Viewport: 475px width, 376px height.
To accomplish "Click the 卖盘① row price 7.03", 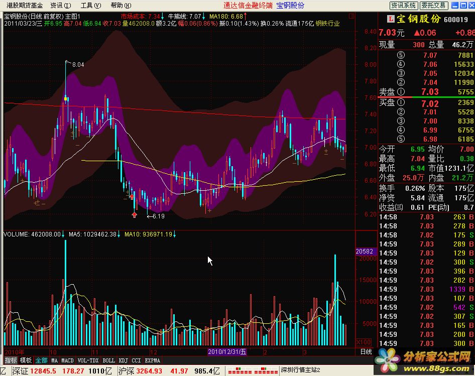I will coord(430,92).
